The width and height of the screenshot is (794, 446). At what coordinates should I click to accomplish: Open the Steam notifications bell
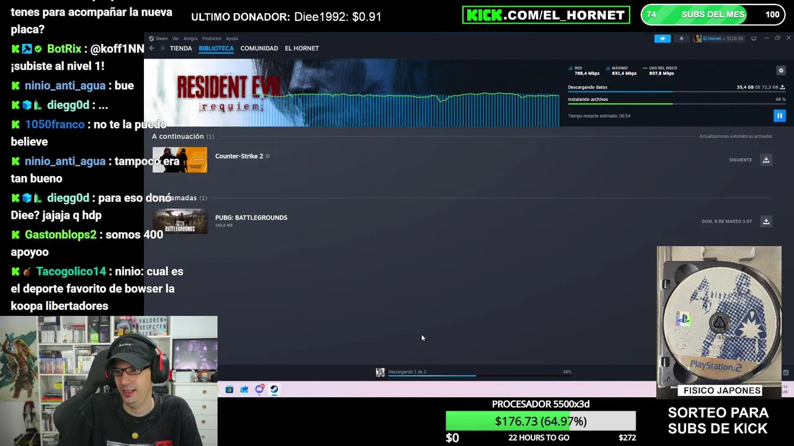tap(681, 38)
